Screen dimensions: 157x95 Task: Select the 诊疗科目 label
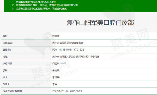(8, 64)
